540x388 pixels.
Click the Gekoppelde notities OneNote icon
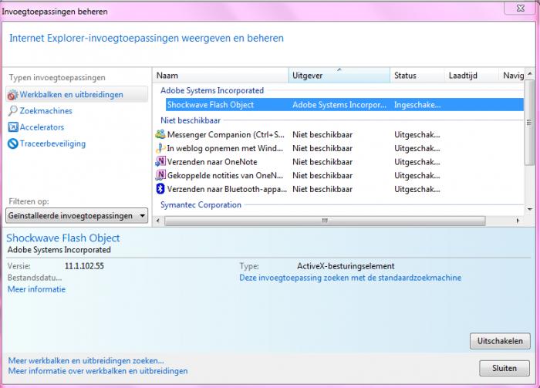pos(160,176)
